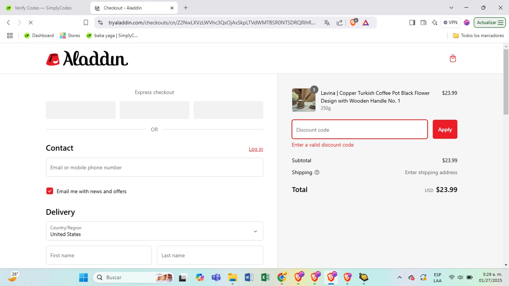Viewport: 509px width, 286px height.
Task: Click the middle express checkout button
Action: click(x=154, y=110)
